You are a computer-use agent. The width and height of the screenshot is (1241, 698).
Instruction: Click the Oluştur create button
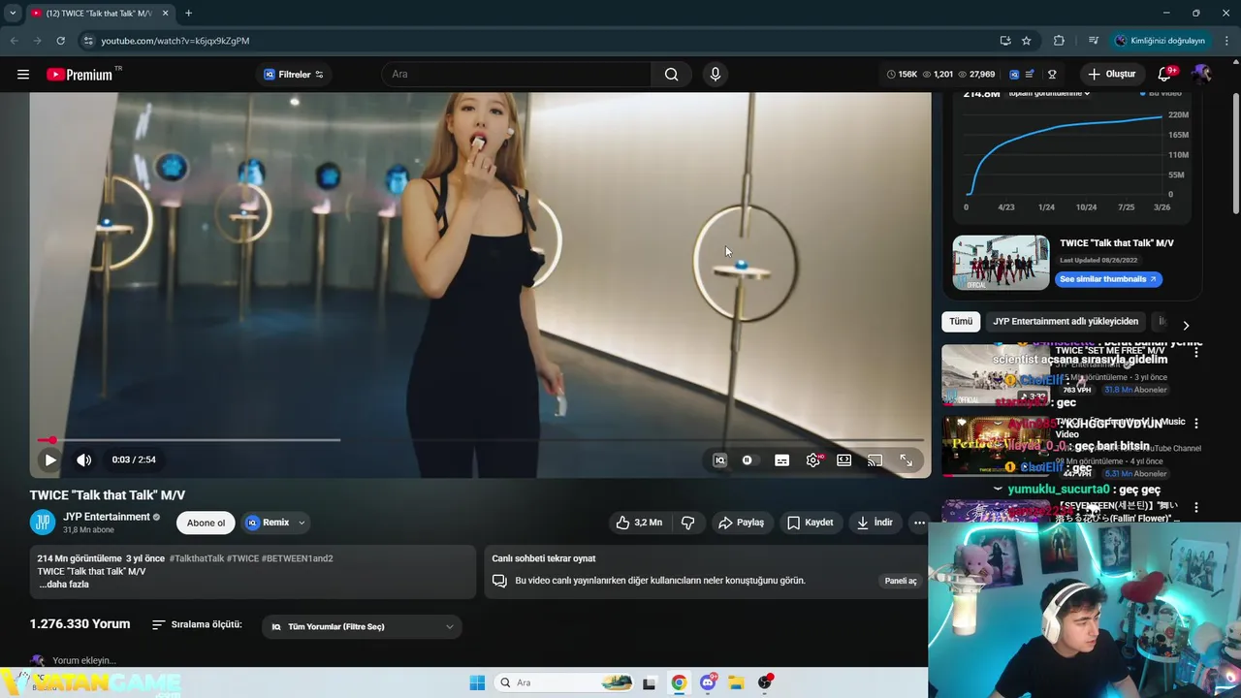click(1112, 75)
